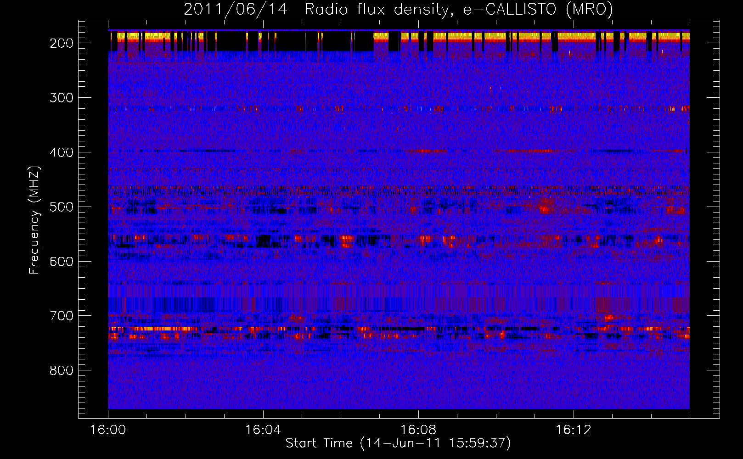Select the 600 frequency tick label

[62, 262]
